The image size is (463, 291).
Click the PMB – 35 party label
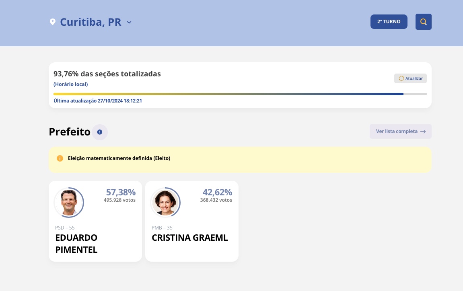click(x=162, y=228)
